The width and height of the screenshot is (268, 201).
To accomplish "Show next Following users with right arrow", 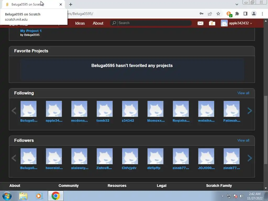I will pos(250,111).
